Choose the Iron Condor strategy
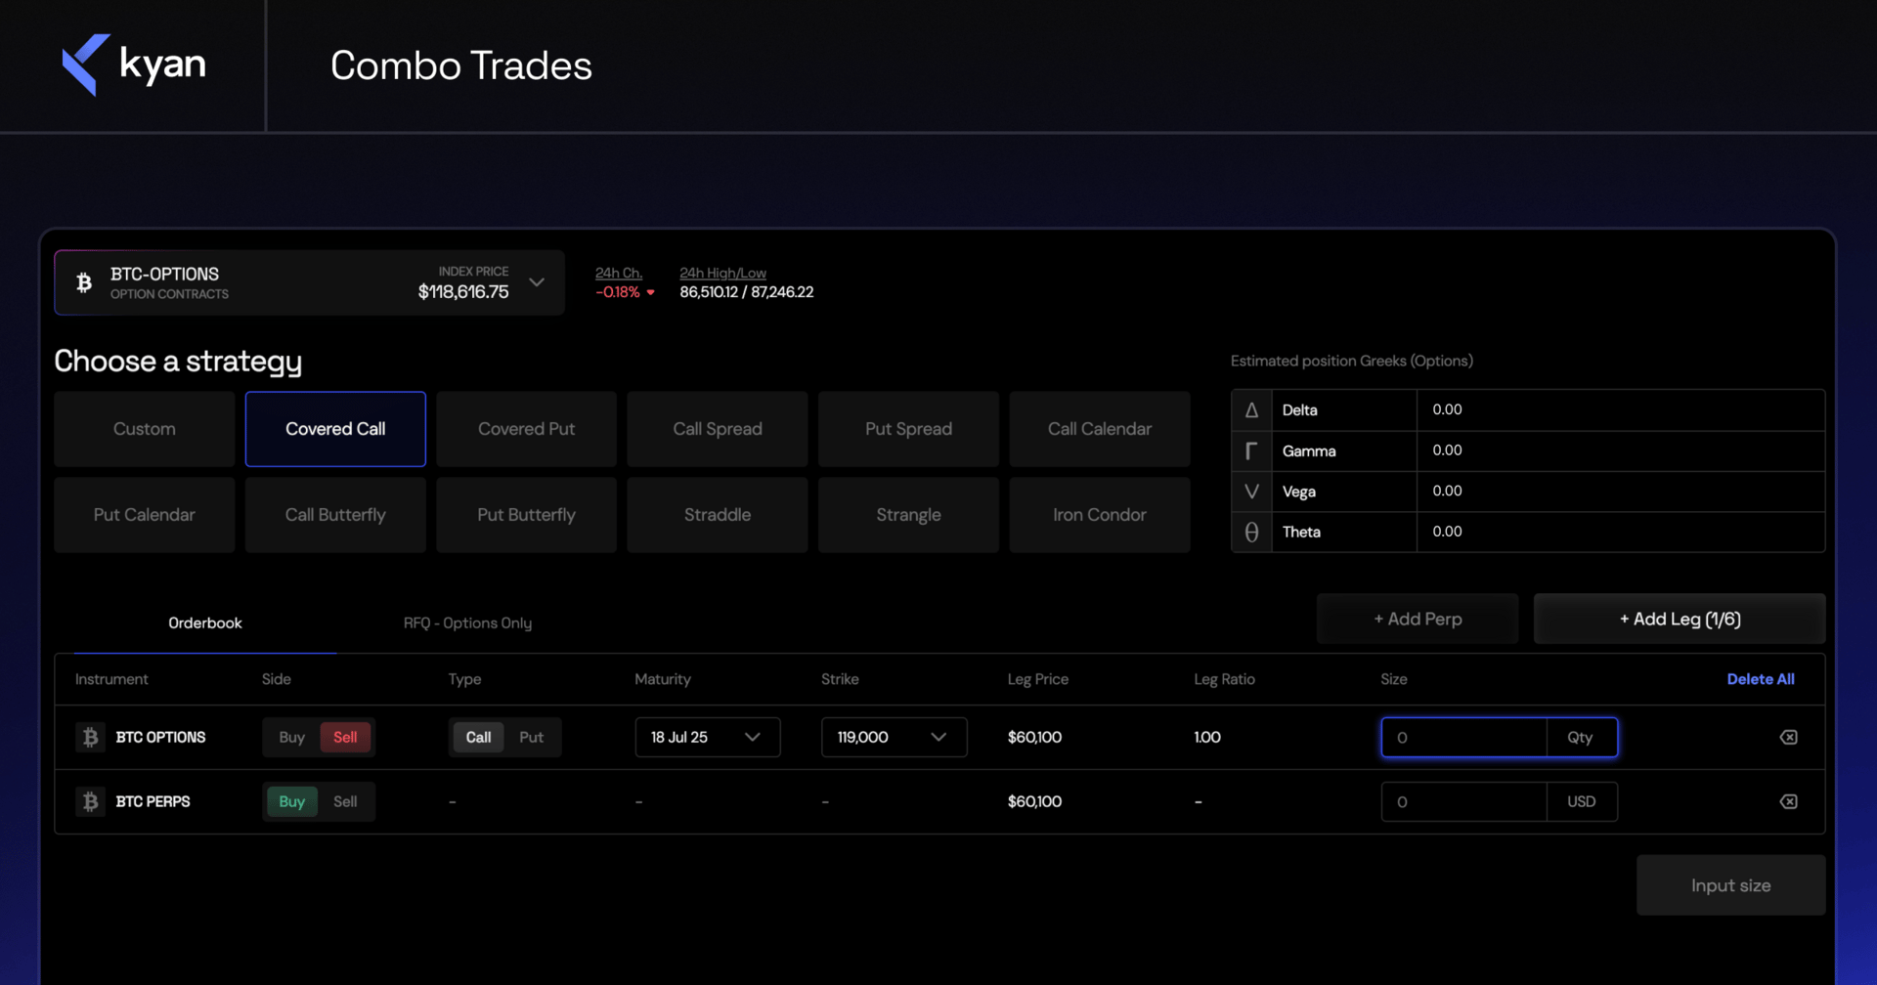Viewport: 1877px width, 985px height. (x=1100, y=515)
